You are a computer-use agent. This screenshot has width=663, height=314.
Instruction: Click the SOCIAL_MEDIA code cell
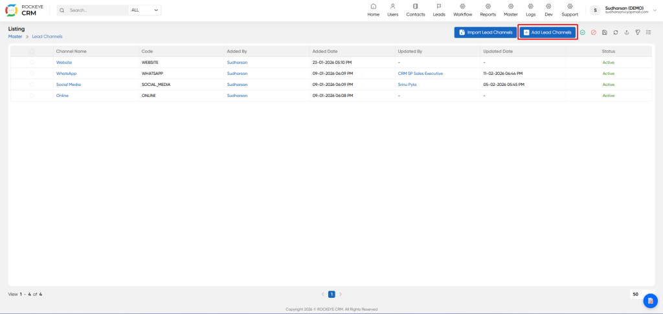tap(156, 85)
